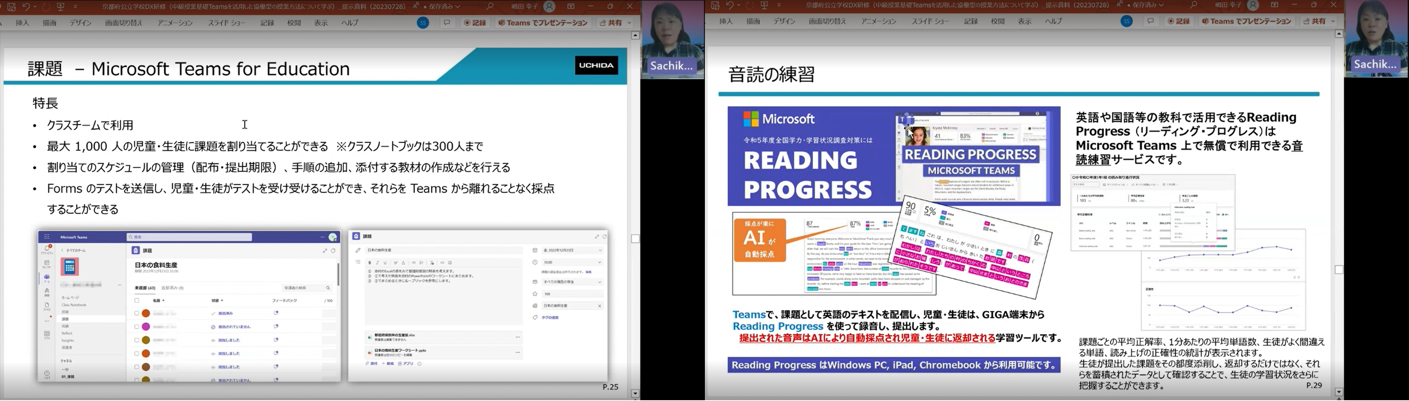Click the scroll-down arrow of right window scrollbar
This screenshot has width=1409, height=401.
1339,392
